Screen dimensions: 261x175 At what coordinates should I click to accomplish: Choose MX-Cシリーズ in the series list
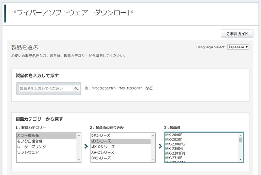[120, 147]
